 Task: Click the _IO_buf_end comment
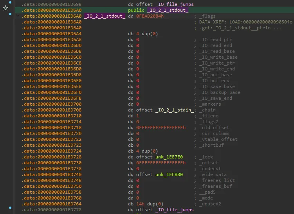click(214, 81)
